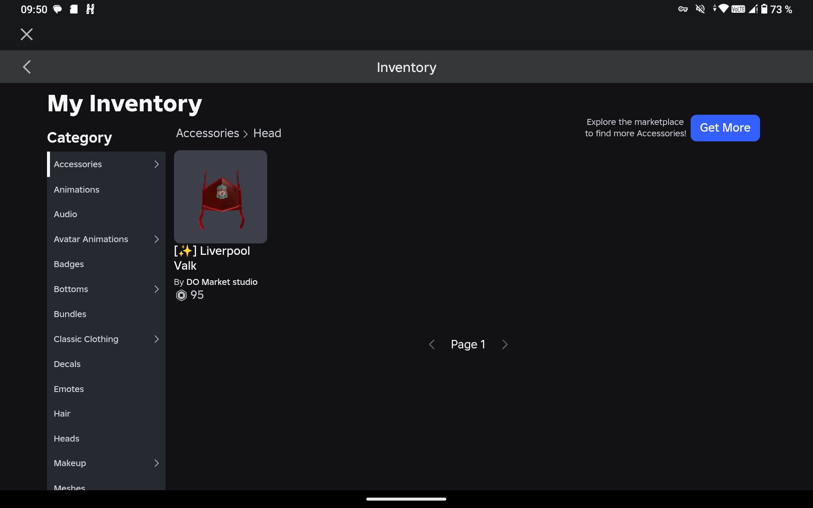
Task: Select the Emotes category
Action: 106,389
